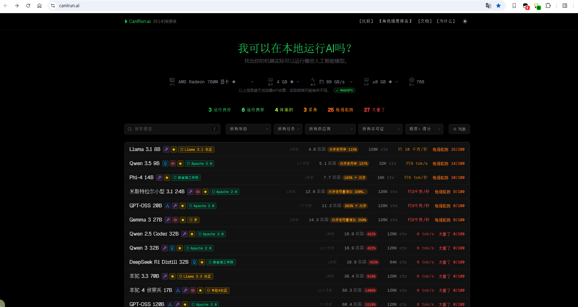The image size is (578, 307).
Task: Click the wrench icon beside Phi-4 14B
Action: click(159, 178)
